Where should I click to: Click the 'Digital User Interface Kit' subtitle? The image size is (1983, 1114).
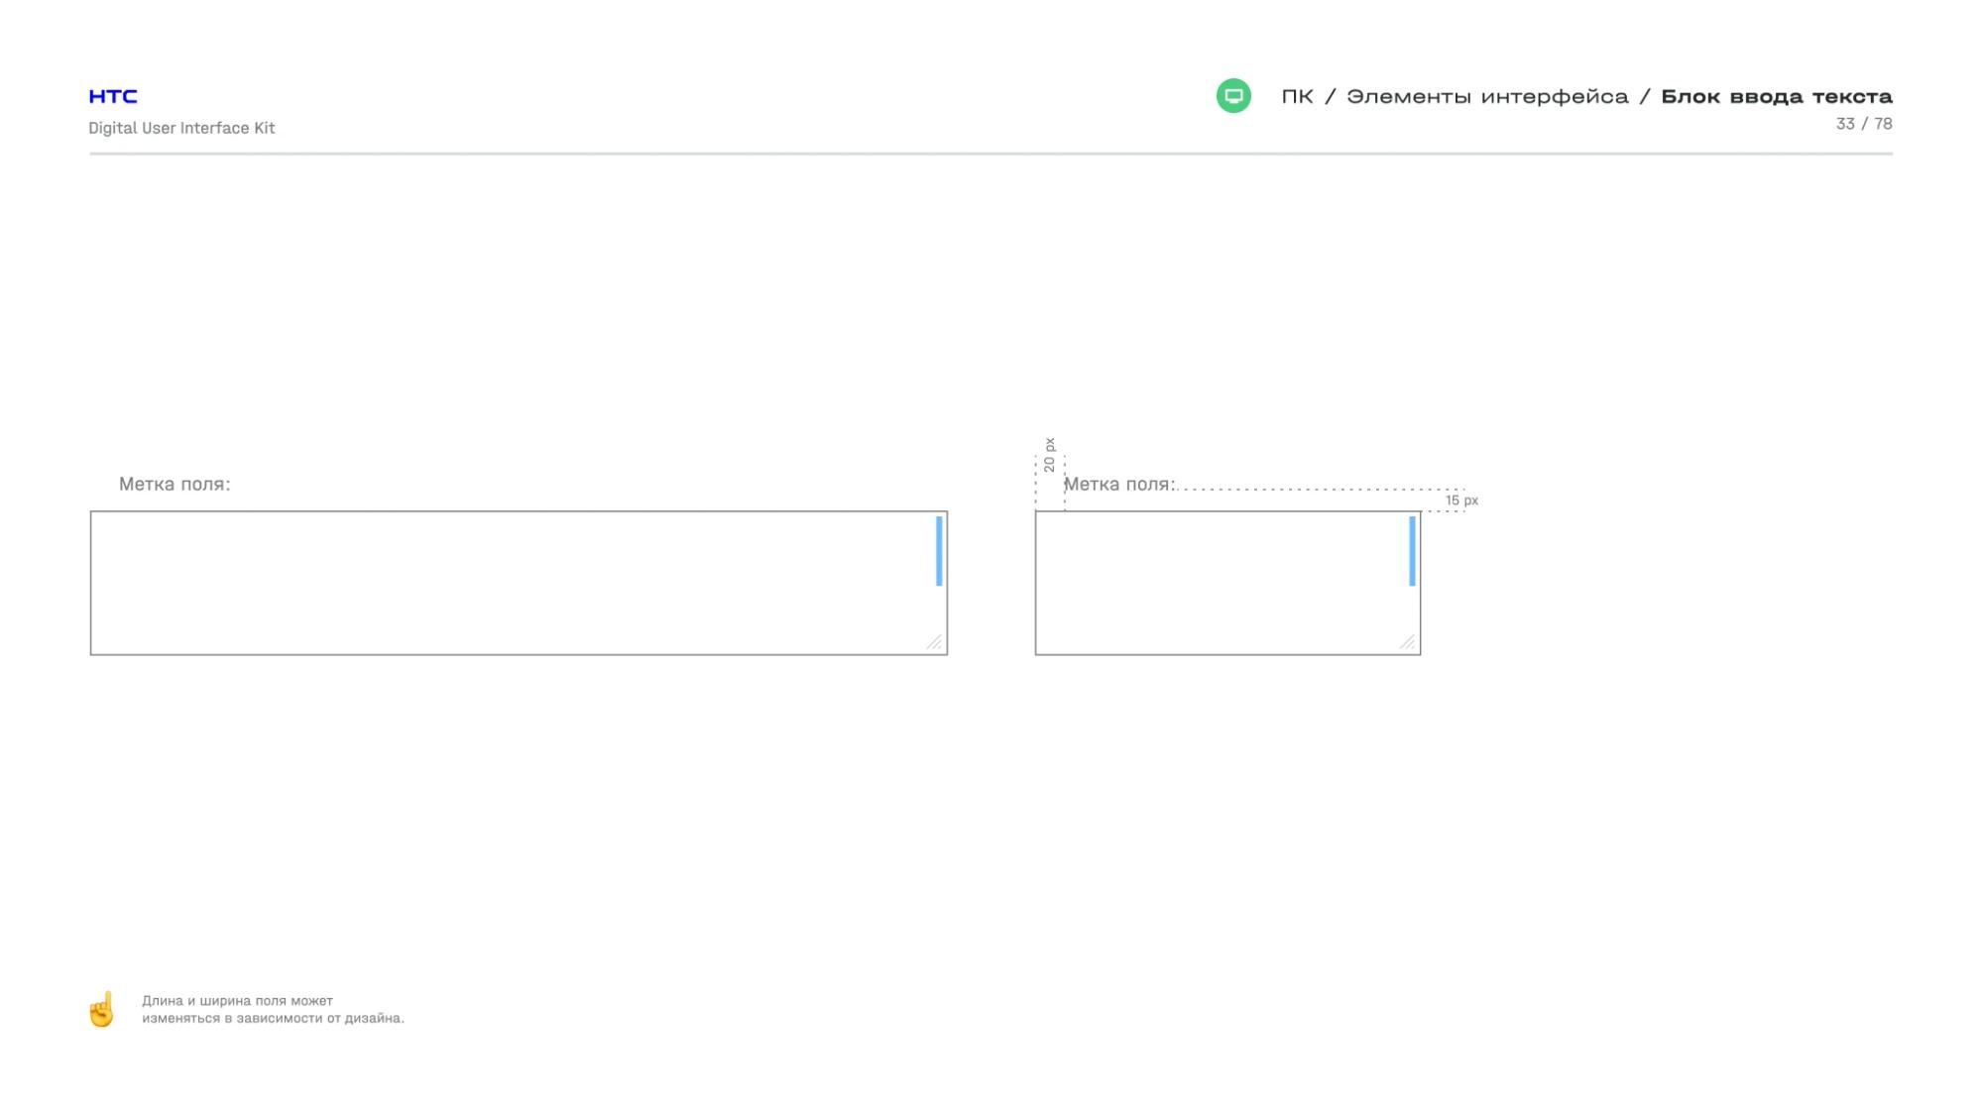(181, 128)
